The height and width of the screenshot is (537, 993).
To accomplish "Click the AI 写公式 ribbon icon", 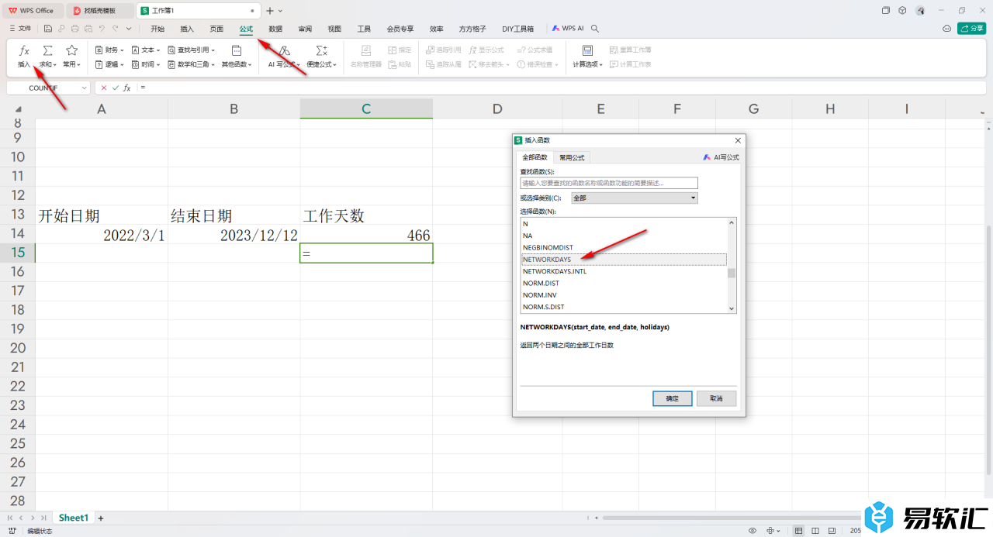I will (285, 51).
